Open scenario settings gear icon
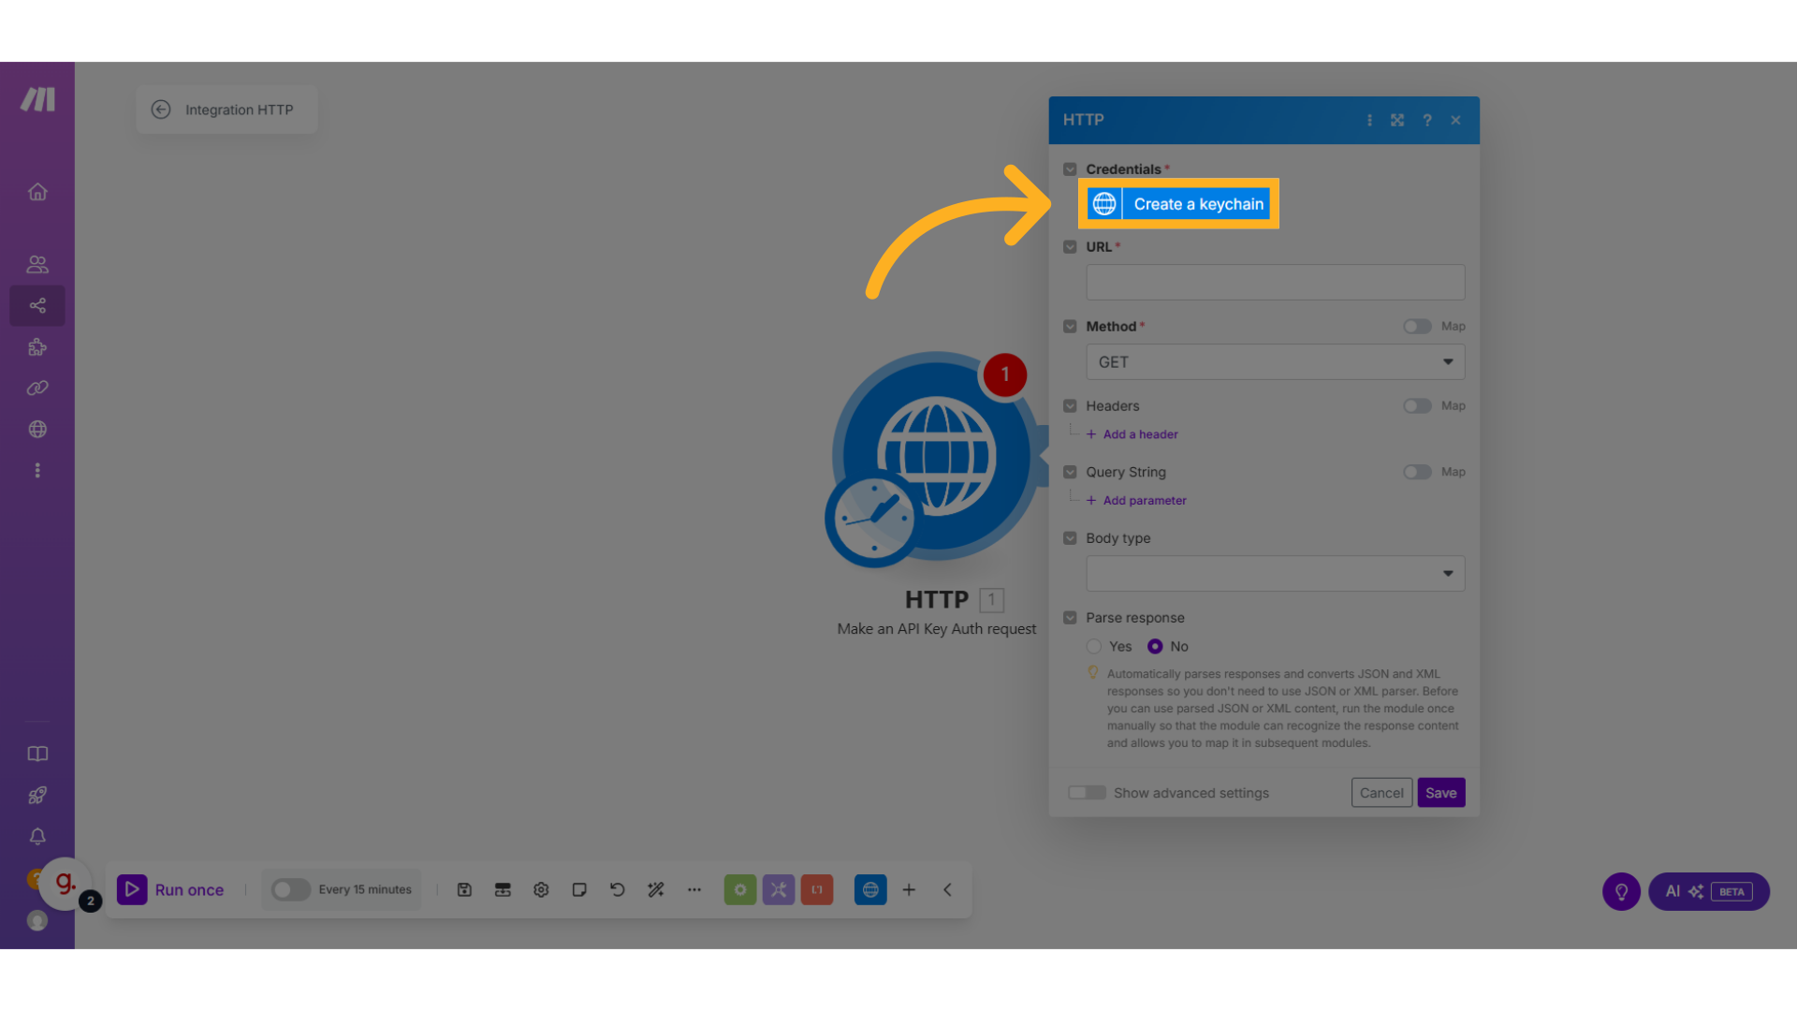Viewport: 1797px width, 1011px height. (x=541, y=890)
